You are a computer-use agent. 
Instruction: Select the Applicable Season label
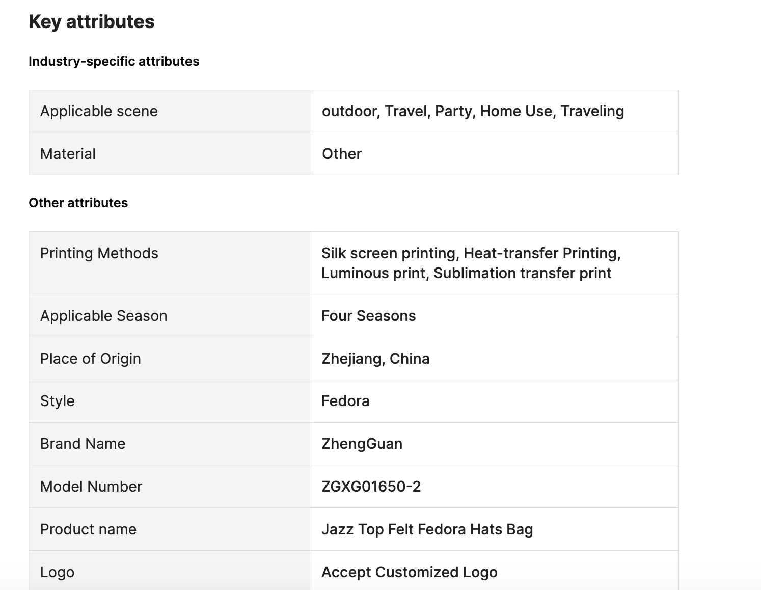(x=104, y=316)
